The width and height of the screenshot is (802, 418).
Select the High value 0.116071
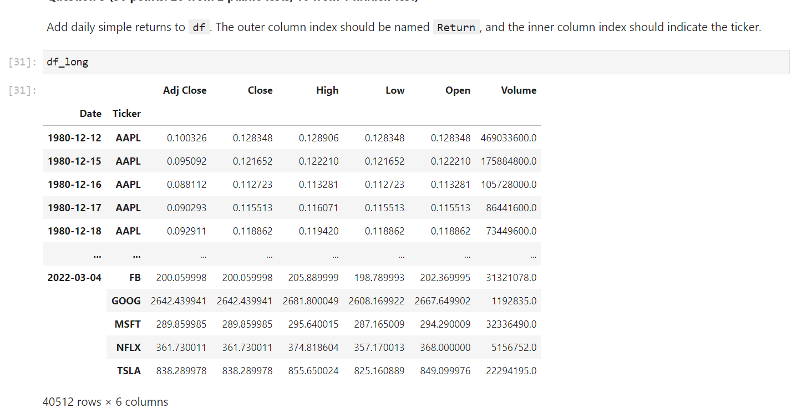click(x=319, y=208)
